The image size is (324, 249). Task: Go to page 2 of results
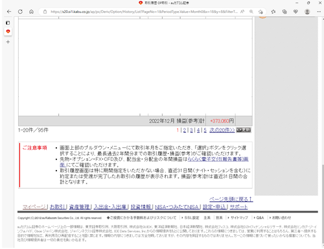coord(185,130)
